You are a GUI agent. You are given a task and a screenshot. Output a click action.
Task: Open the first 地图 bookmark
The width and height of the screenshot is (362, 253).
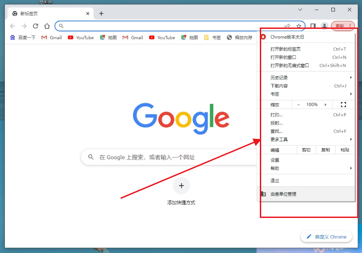108,37
